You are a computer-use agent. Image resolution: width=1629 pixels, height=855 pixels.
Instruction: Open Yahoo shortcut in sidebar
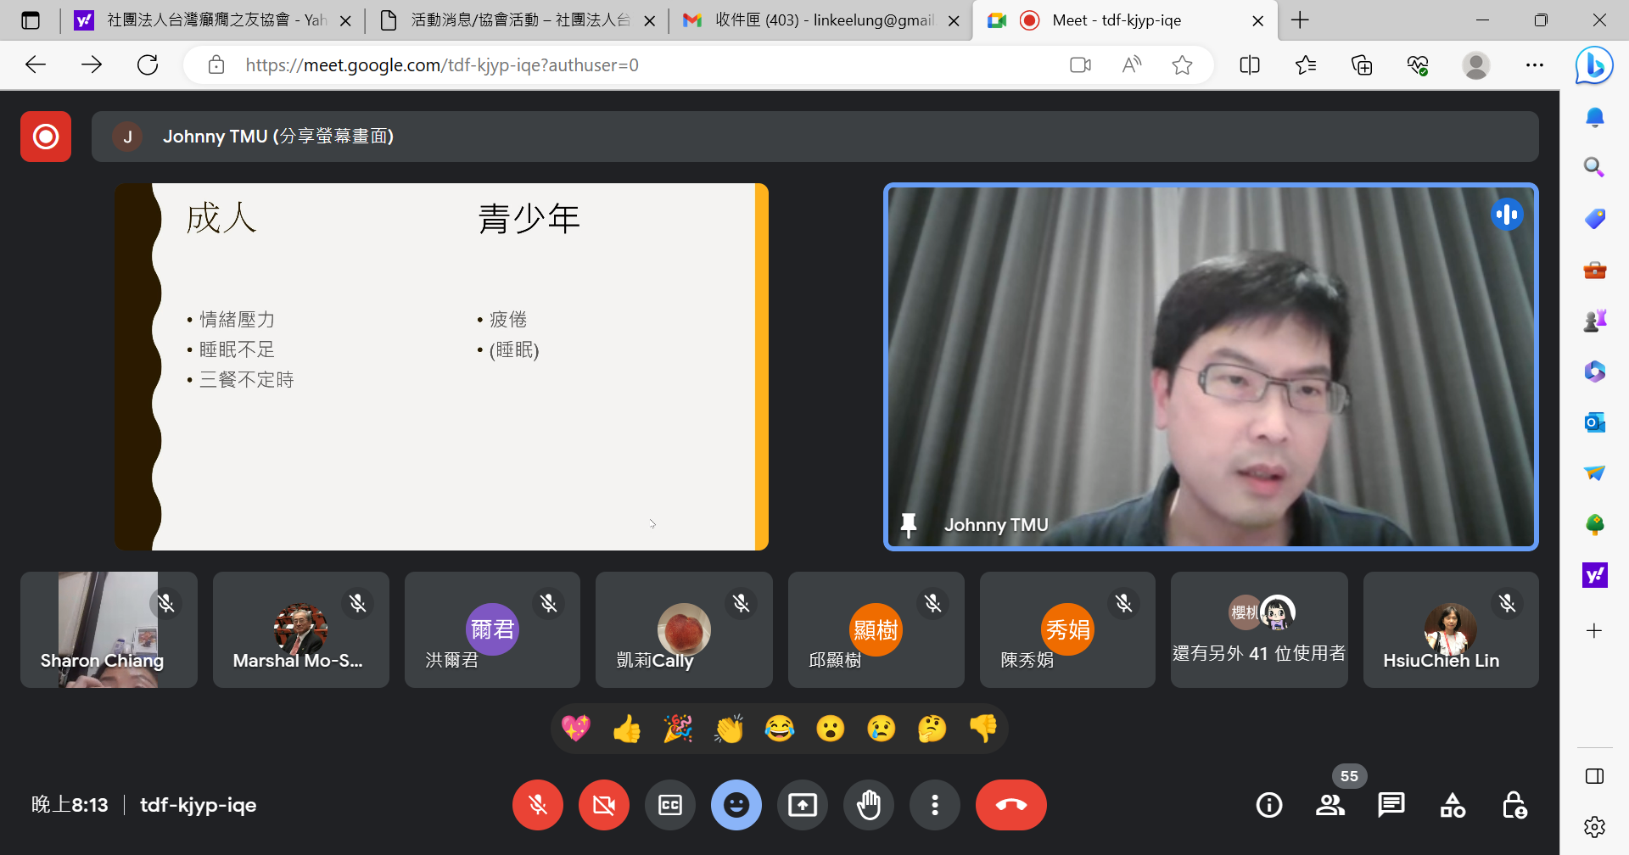click(x=1595, y=575)
